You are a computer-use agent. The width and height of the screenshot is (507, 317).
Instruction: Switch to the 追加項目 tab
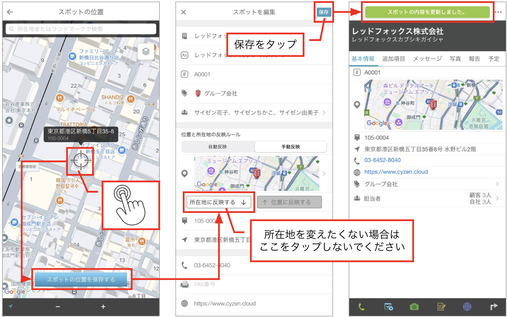[x=393, y=59]
